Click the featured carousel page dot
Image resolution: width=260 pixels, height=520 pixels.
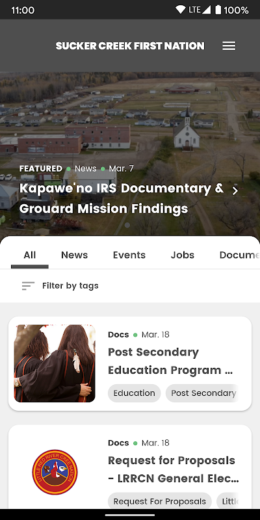pos(127,225)
